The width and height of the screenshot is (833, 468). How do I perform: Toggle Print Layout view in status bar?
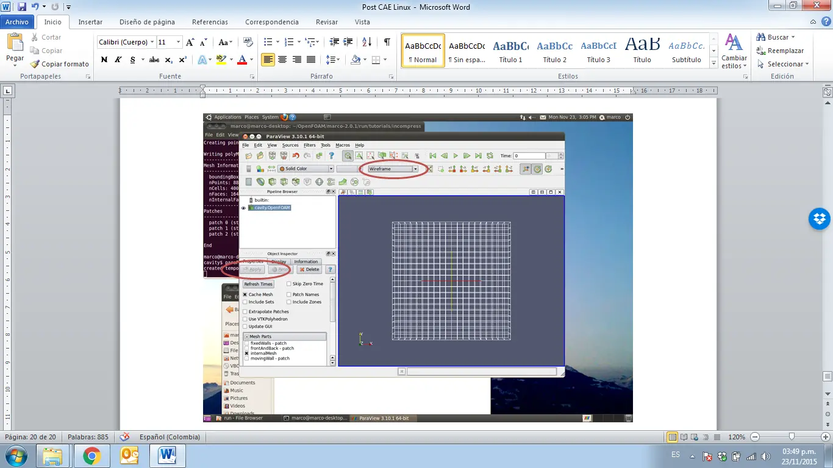coord(673,437)
